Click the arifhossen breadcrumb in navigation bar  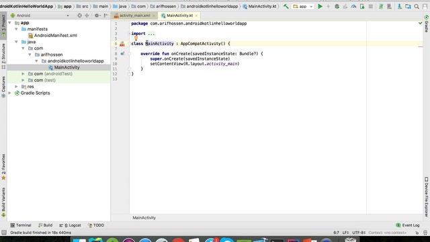[x=163, y=6]
